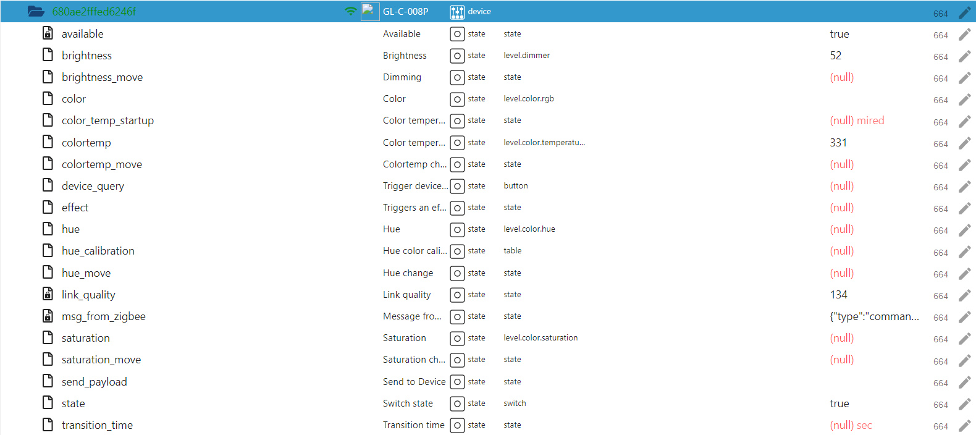The image size is (976, 435).
Task: Select the color tree item
Action: point(74,99)
